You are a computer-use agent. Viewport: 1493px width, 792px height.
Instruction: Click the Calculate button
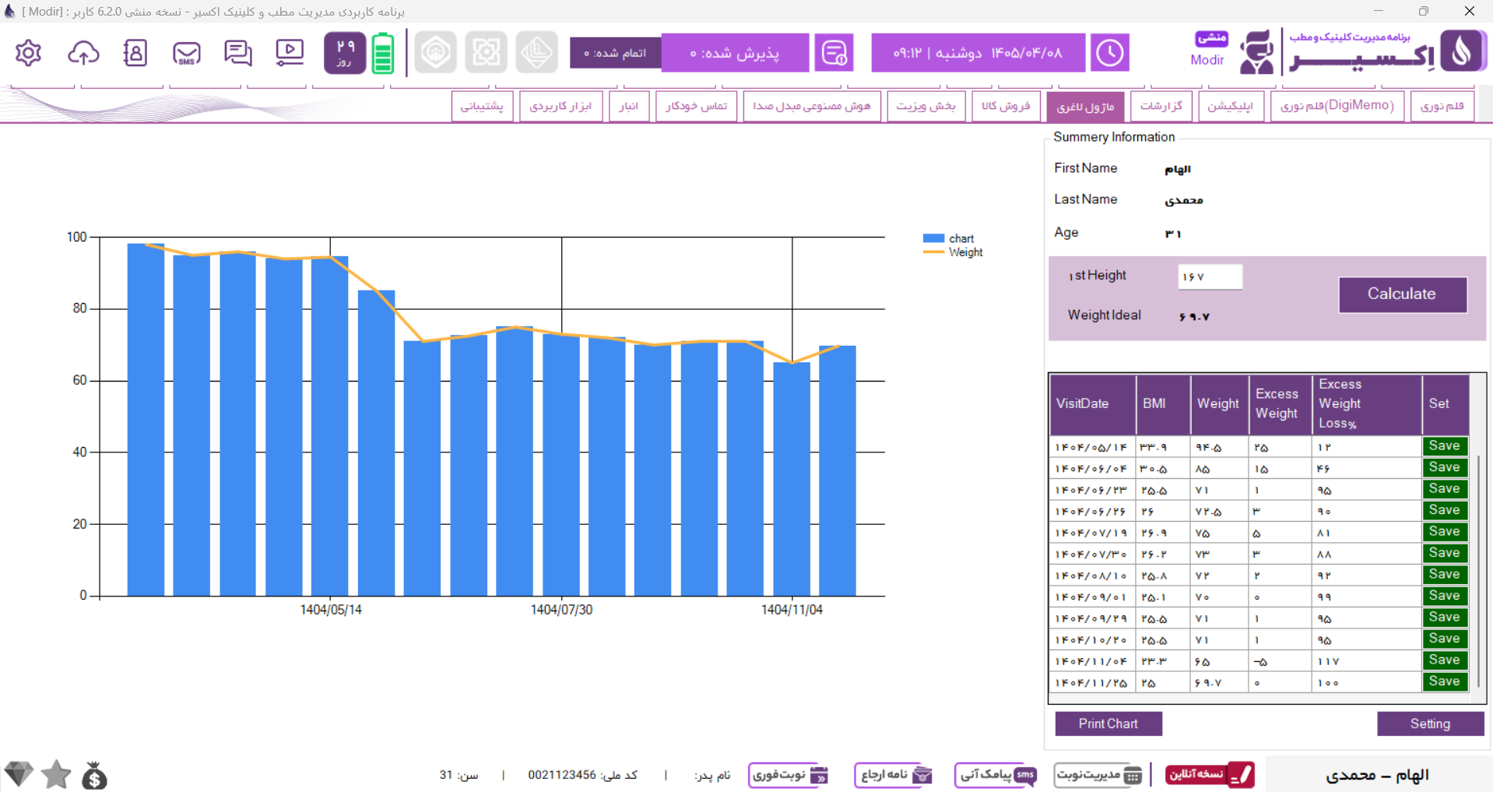tap(1402, 294)
